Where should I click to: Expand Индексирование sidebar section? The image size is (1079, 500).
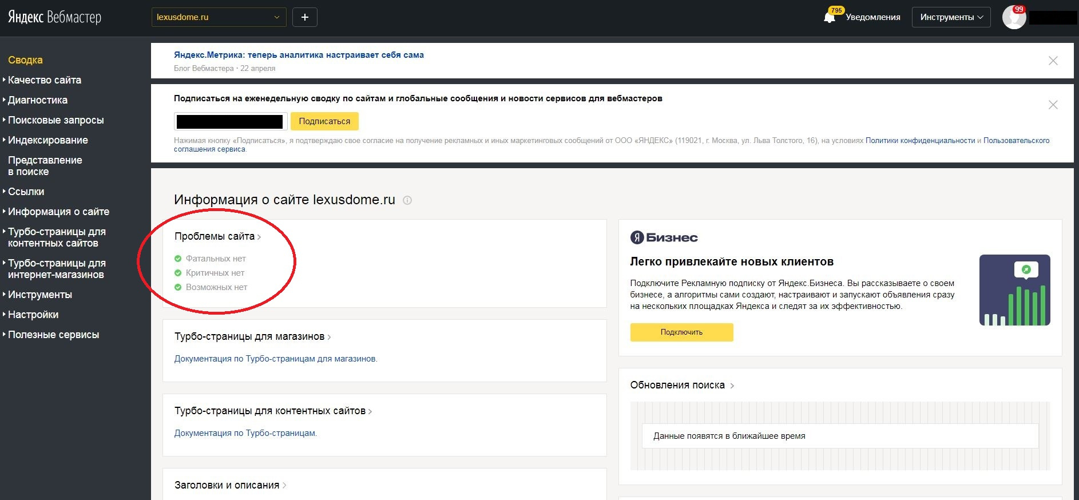(x=47, y=140)
